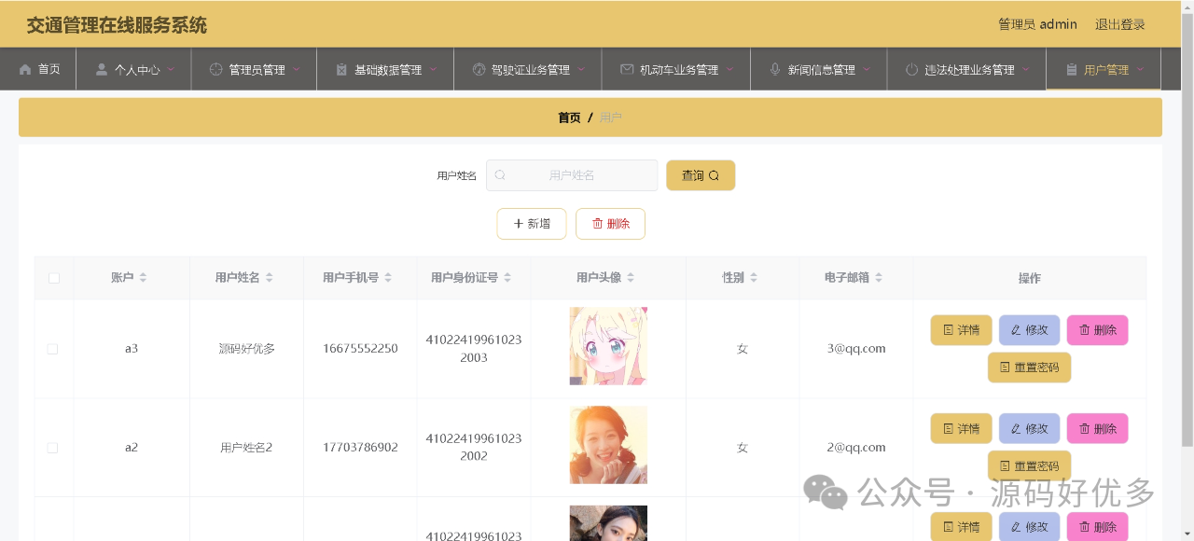Viewport: 1194px width, 541px height.
Task: Click 退出登录 to log out
Action: coord(1120,24)
